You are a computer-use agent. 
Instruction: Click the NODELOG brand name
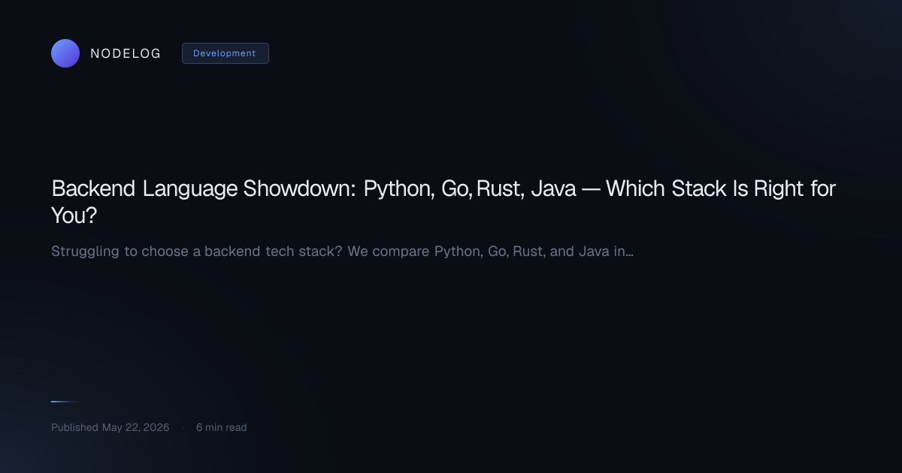click(x=126, y=53)
